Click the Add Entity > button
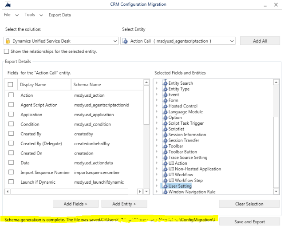 124,204
